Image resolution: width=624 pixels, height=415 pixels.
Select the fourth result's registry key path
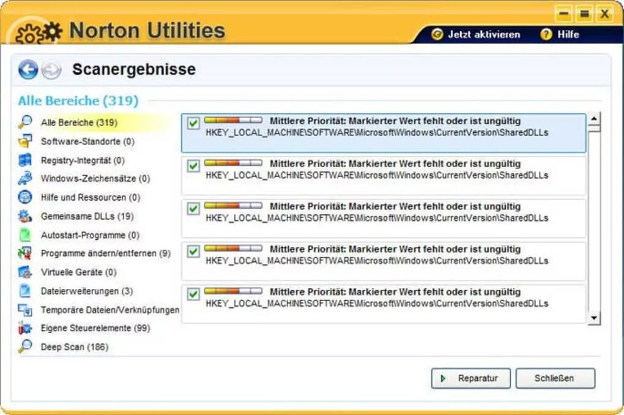tap(377, 261)
